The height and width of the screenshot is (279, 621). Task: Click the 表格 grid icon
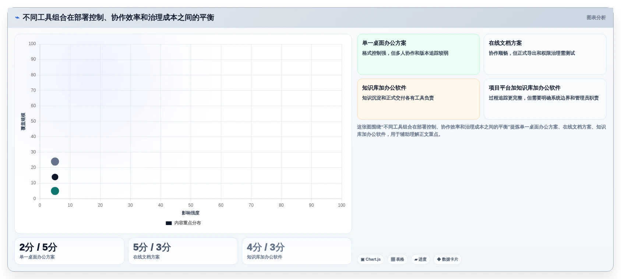[x=393, y=260]
